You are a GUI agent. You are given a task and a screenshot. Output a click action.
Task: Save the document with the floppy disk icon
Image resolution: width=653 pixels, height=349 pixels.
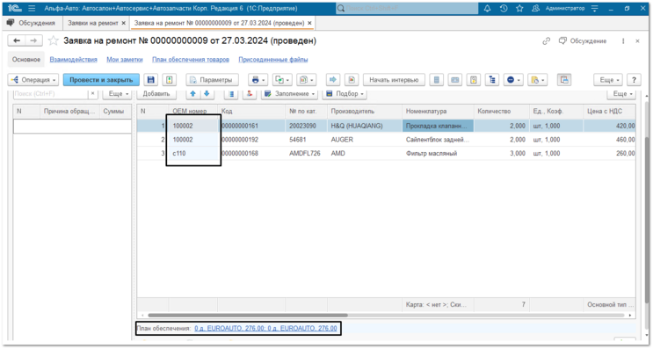[151, 79]
